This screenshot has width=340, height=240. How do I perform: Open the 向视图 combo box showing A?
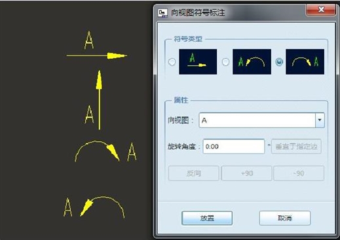pyautogui.click(x=261, y=120)
